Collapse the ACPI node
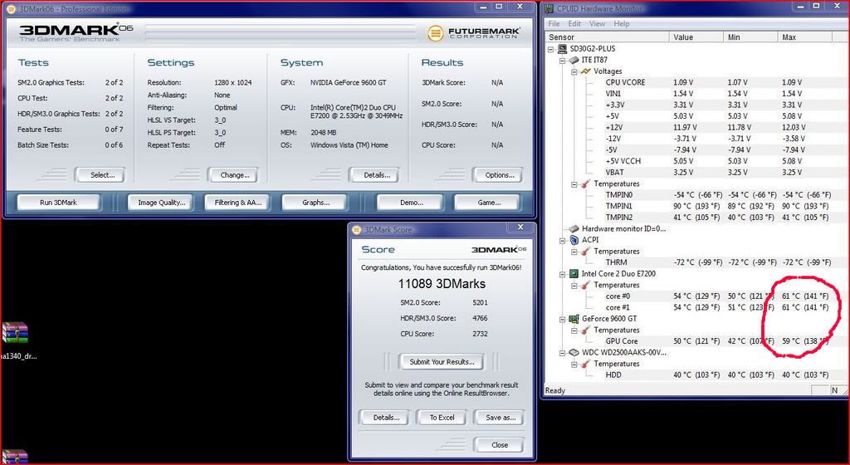This screenshot has width=850, height=465. (x=563, y=240)
